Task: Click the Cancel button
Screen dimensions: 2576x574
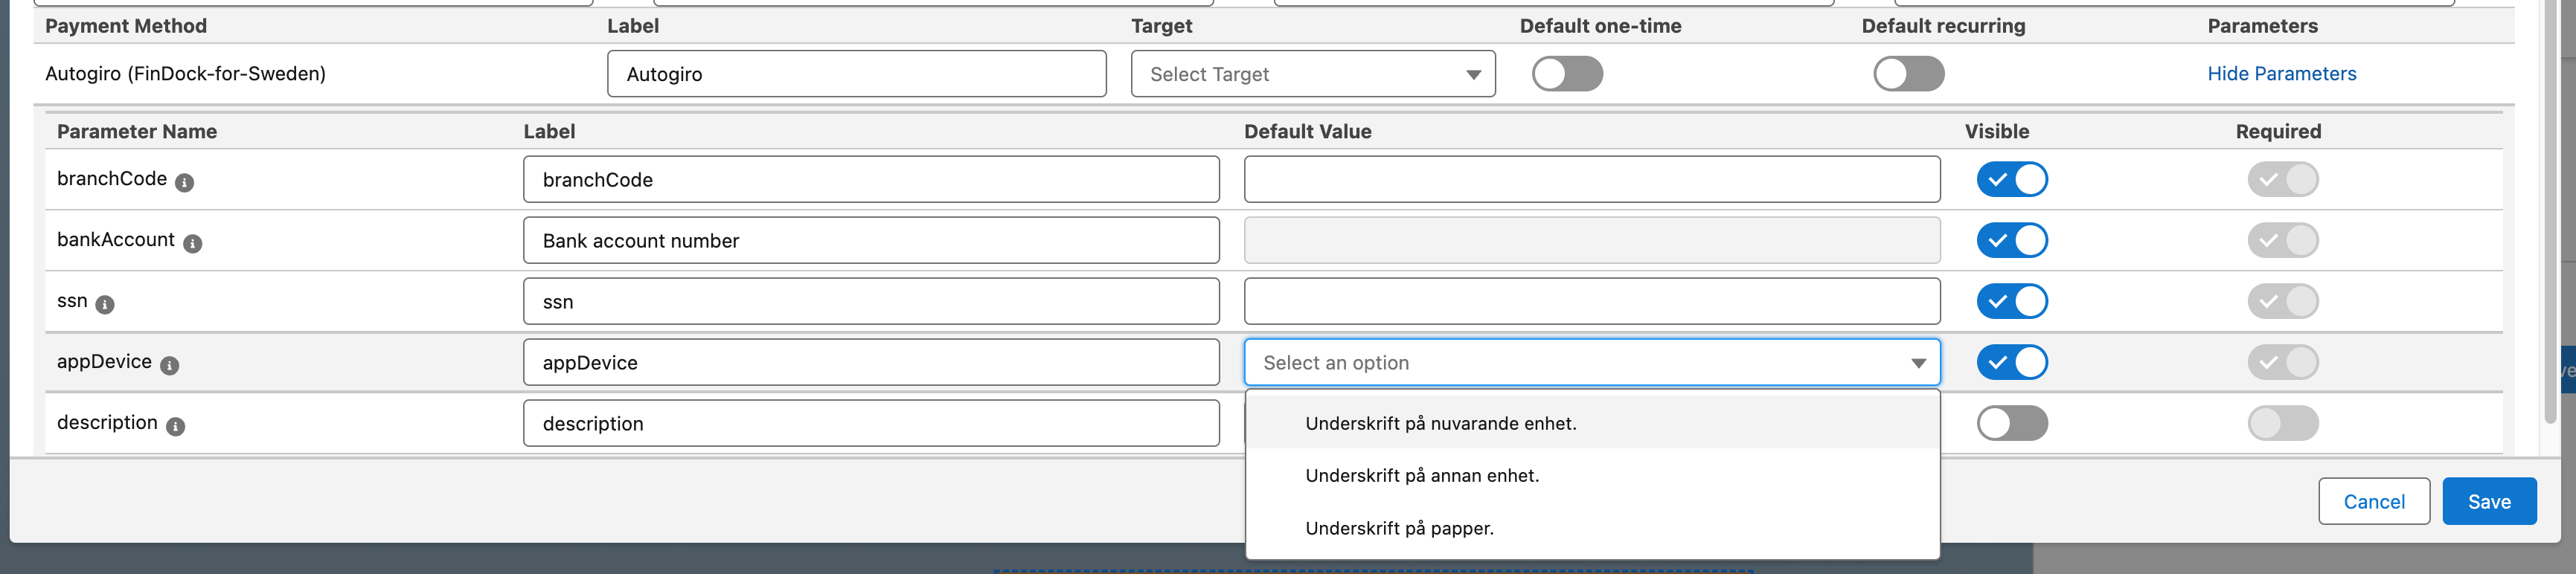Action: click(x=2373, y=501)
